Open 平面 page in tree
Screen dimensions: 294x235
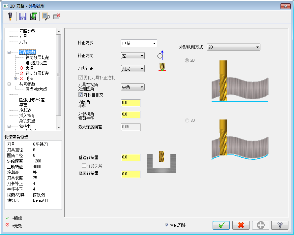click(x=23, y=105)
